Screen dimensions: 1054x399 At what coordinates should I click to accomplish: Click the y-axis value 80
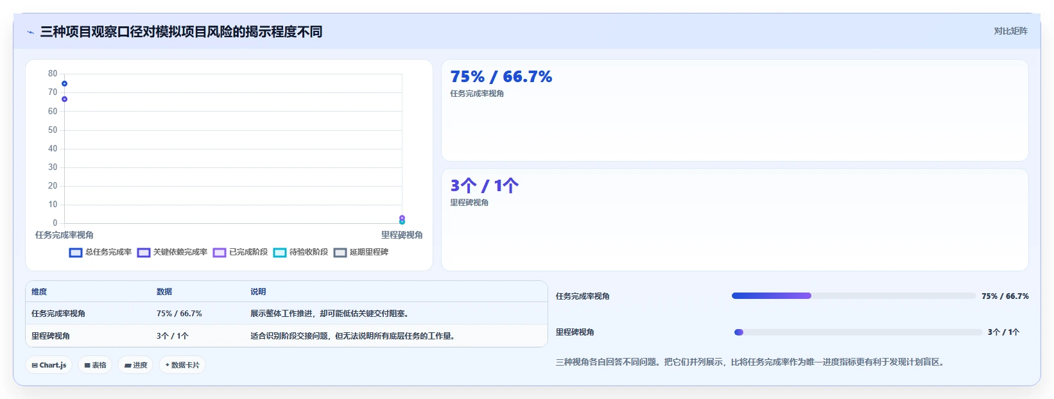[x=53, y=73]
